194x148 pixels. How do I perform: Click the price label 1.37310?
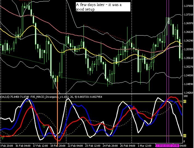click(188, 15)
